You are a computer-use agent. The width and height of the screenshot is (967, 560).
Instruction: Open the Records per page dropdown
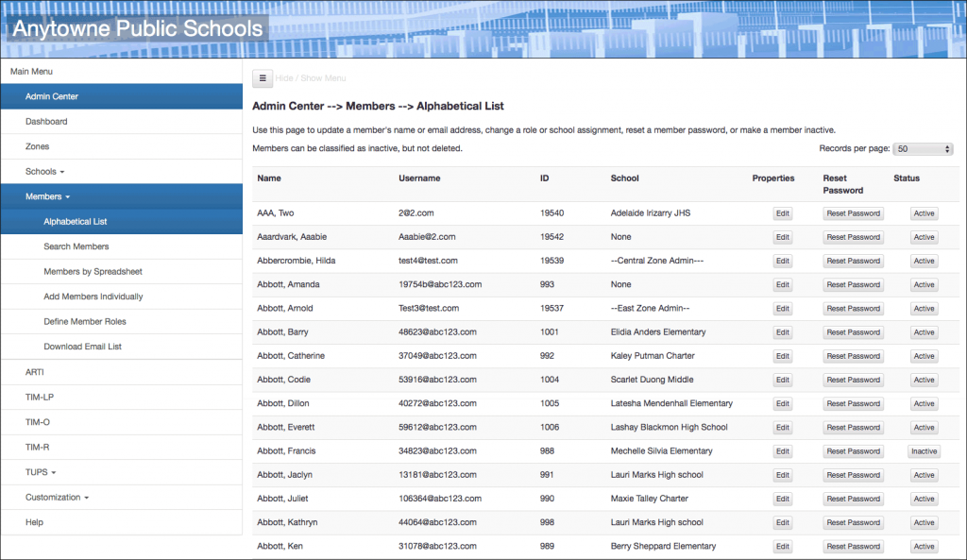921,148
